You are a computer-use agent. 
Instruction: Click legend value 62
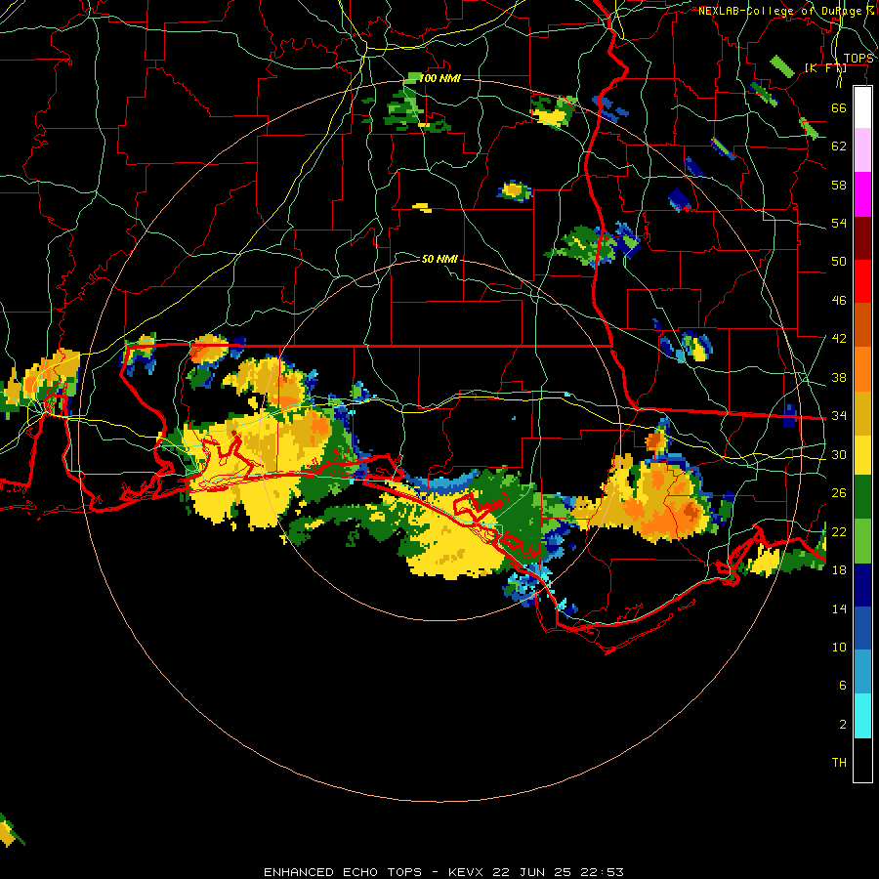pos(839,146)
